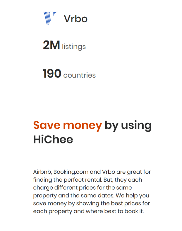The width and height of the screenshot is (182, 231).
Task: Click the bold 190 figure
Action: click(x=52, y=73)
